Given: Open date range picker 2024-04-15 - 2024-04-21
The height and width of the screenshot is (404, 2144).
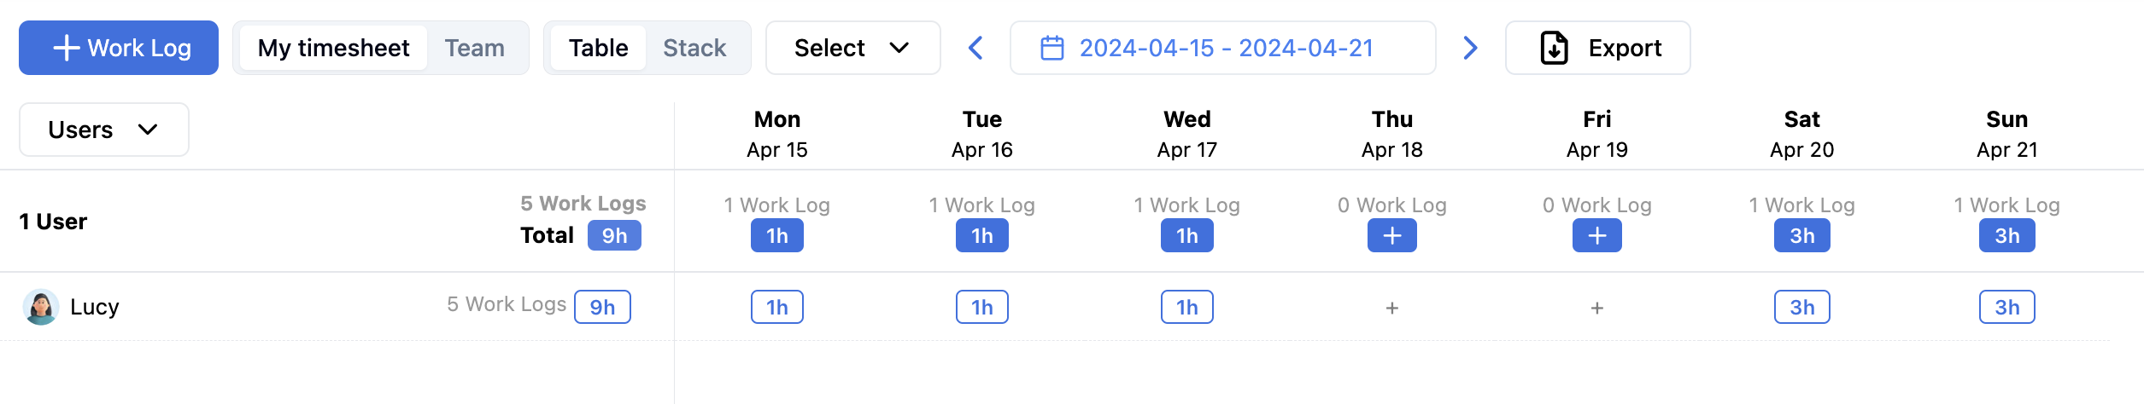Looking at the screenshot, I should (x=1226, y=49).
